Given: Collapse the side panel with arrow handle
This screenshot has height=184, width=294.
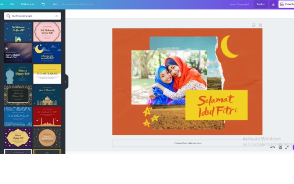Looking at the screenshot, I should (66, 82).
